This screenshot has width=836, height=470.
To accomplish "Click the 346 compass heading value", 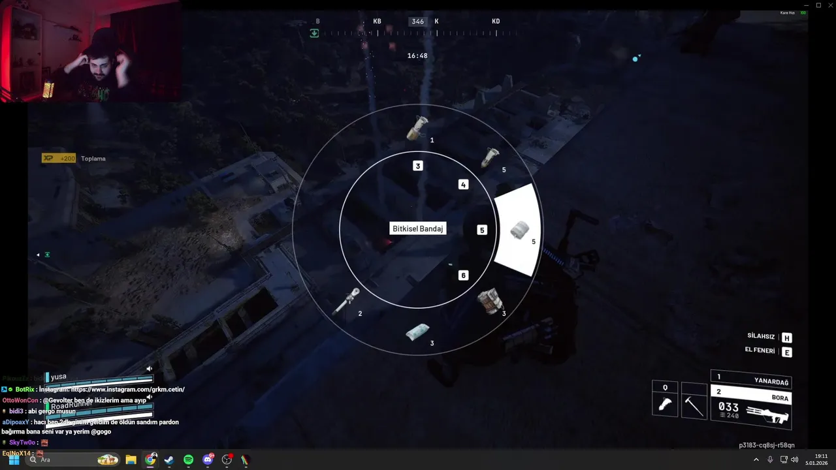I will pos(418,22).
